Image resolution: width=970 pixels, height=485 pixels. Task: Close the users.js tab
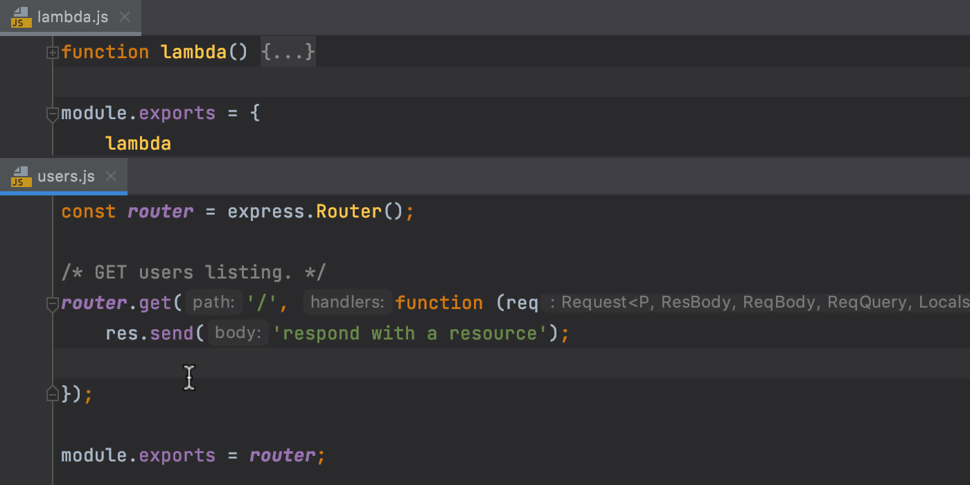coord(110,176)
